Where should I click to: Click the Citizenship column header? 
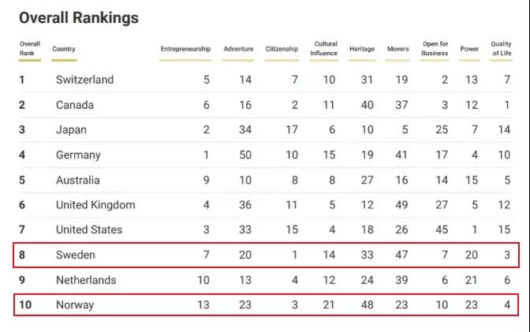tap(282, 49)
